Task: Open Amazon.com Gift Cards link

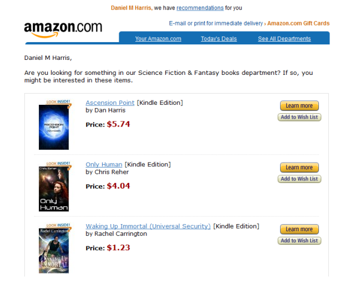Action: pos(298,23)
